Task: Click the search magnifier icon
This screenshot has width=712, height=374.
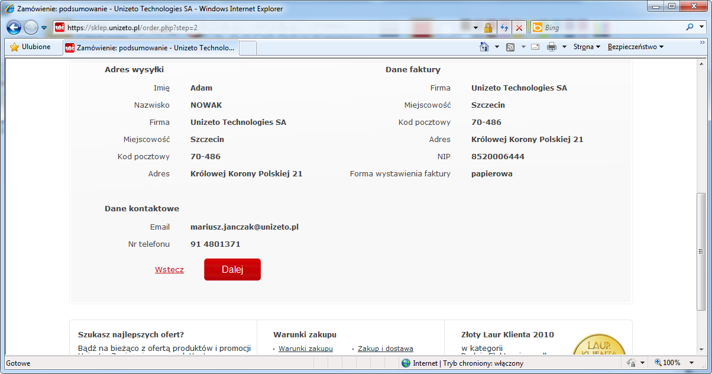Action: (x=690, y=27)
